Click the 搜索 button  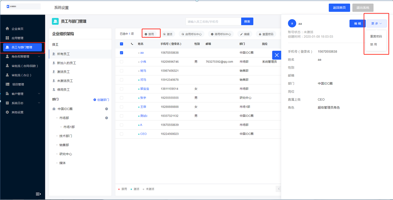[x=247, y=22]
